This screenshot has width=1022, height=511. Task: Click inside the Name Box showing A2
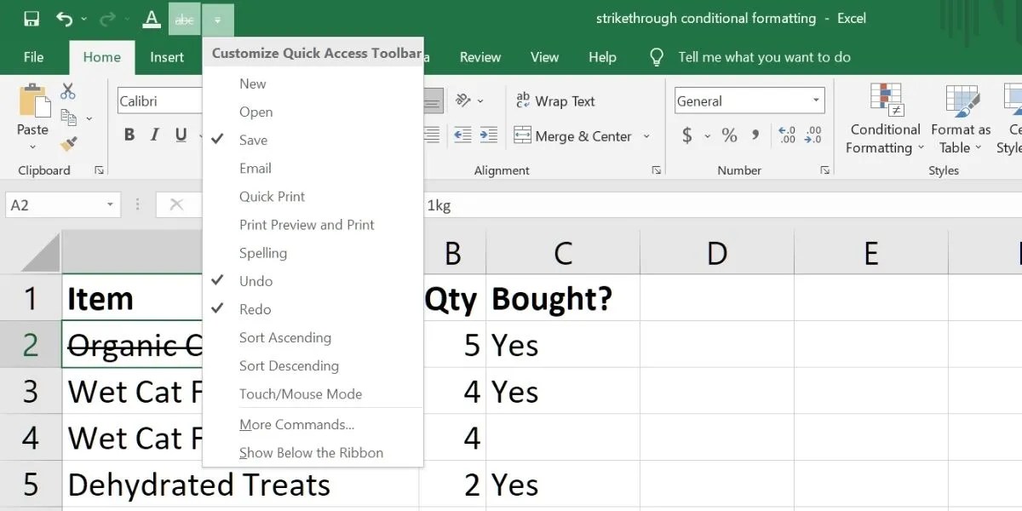pos(51,204)
